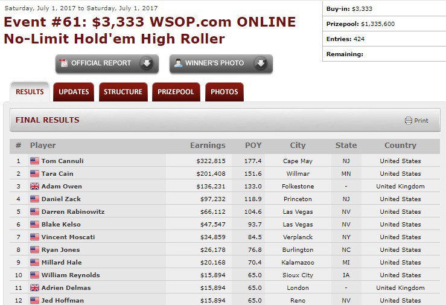The image size is (446, 305).
Task: Open Jed Hoffman's player profile
Action: click(x=63, y=300)
